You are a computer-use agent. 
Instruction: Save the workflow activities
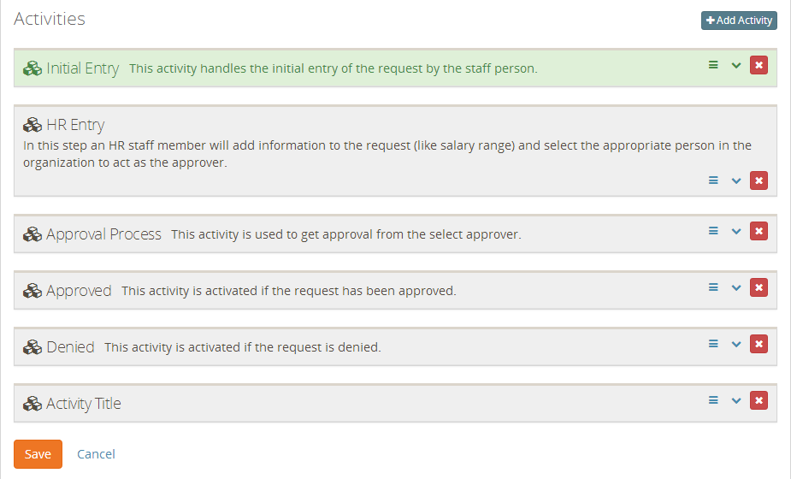pos(38,454)
